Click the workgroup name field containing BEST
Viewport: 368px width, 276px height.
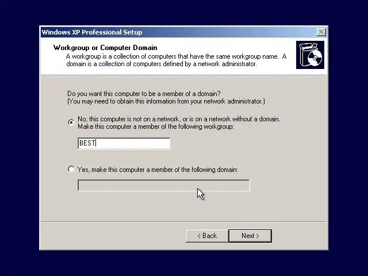124,143
